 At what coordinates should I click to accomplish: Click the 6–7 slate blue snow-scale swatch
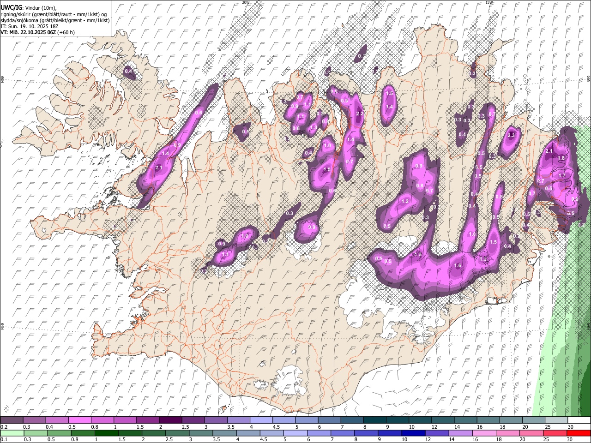(329, 420)
